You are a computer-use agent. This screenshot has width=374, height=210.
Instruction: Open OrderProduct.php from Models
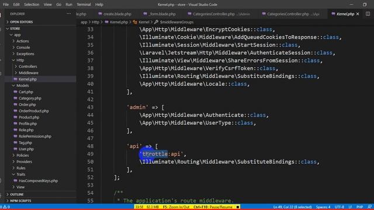pos(34,111)
